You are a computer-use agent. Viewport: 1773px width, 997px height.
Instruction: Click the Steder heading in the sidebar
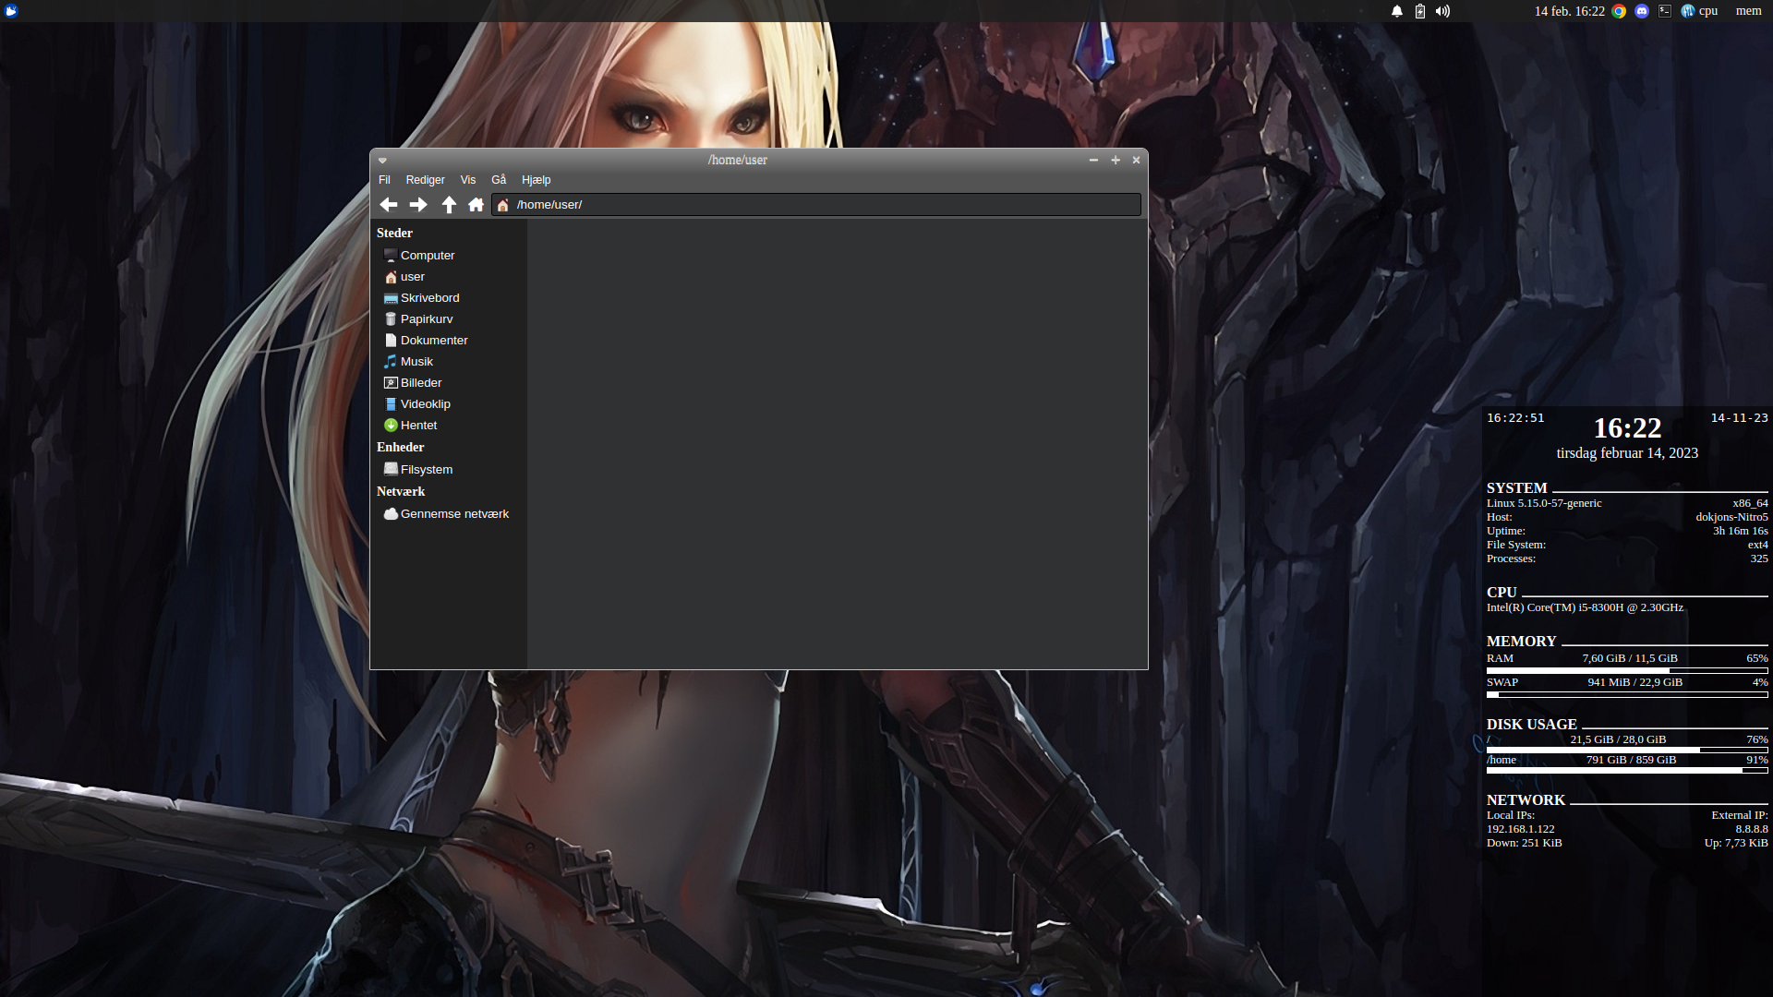click(x=394, y=234)
